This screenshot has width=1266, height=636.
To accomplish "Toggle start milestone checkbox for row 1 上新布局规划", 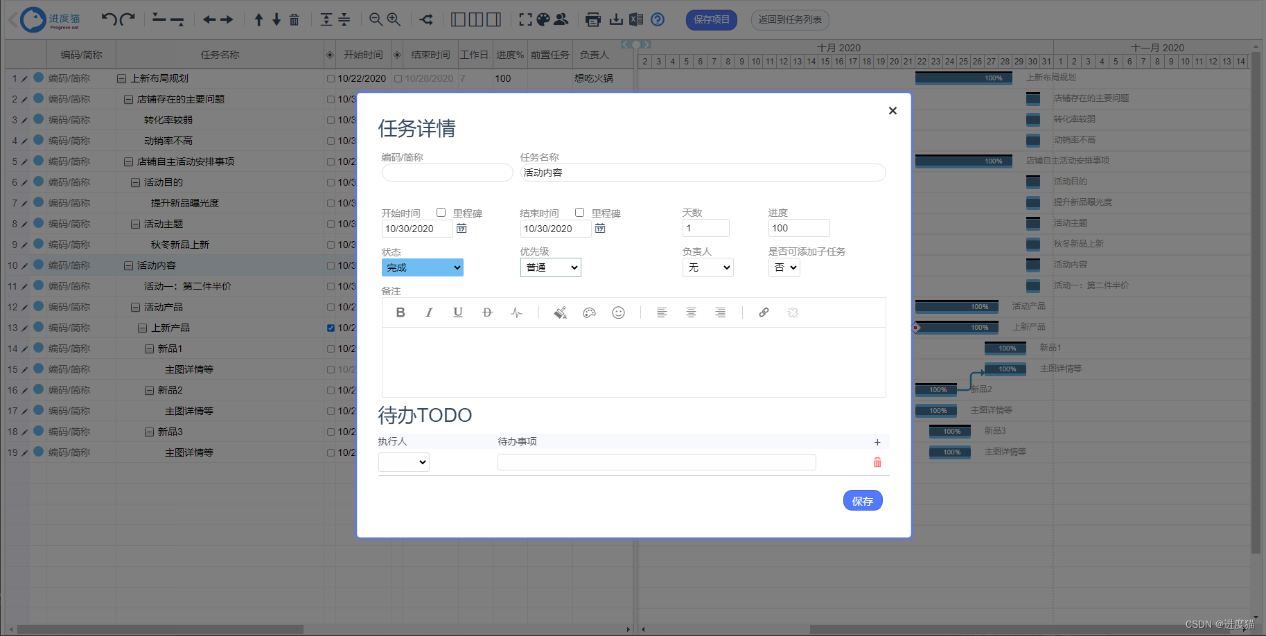I will [331, 79].
